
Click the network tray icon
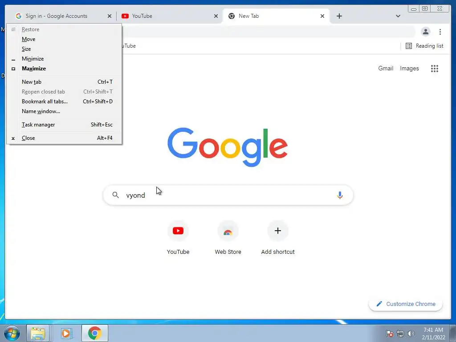[x=400, y=334]
